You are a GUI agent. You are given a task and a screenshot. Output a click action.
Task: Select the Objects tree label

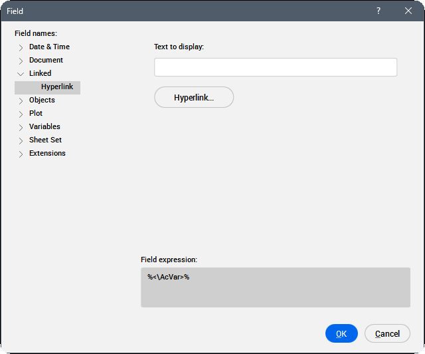click(42, 100)
